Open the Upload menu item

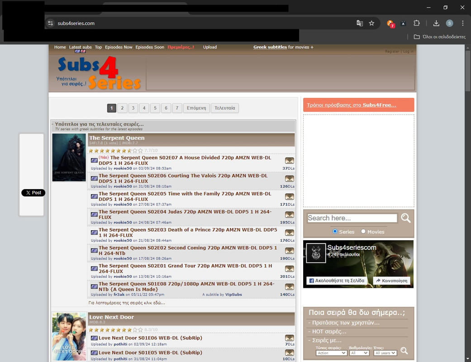coord(209,47)
